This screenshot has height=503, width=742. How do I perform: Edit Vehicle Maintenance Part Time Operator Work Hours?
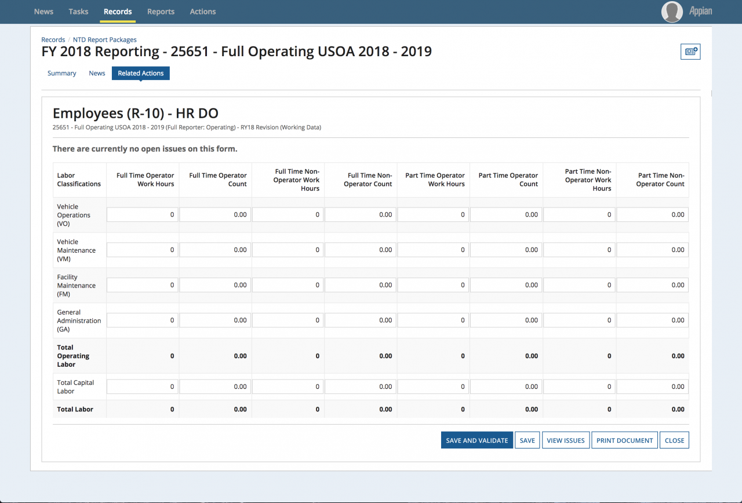[434, 250]
